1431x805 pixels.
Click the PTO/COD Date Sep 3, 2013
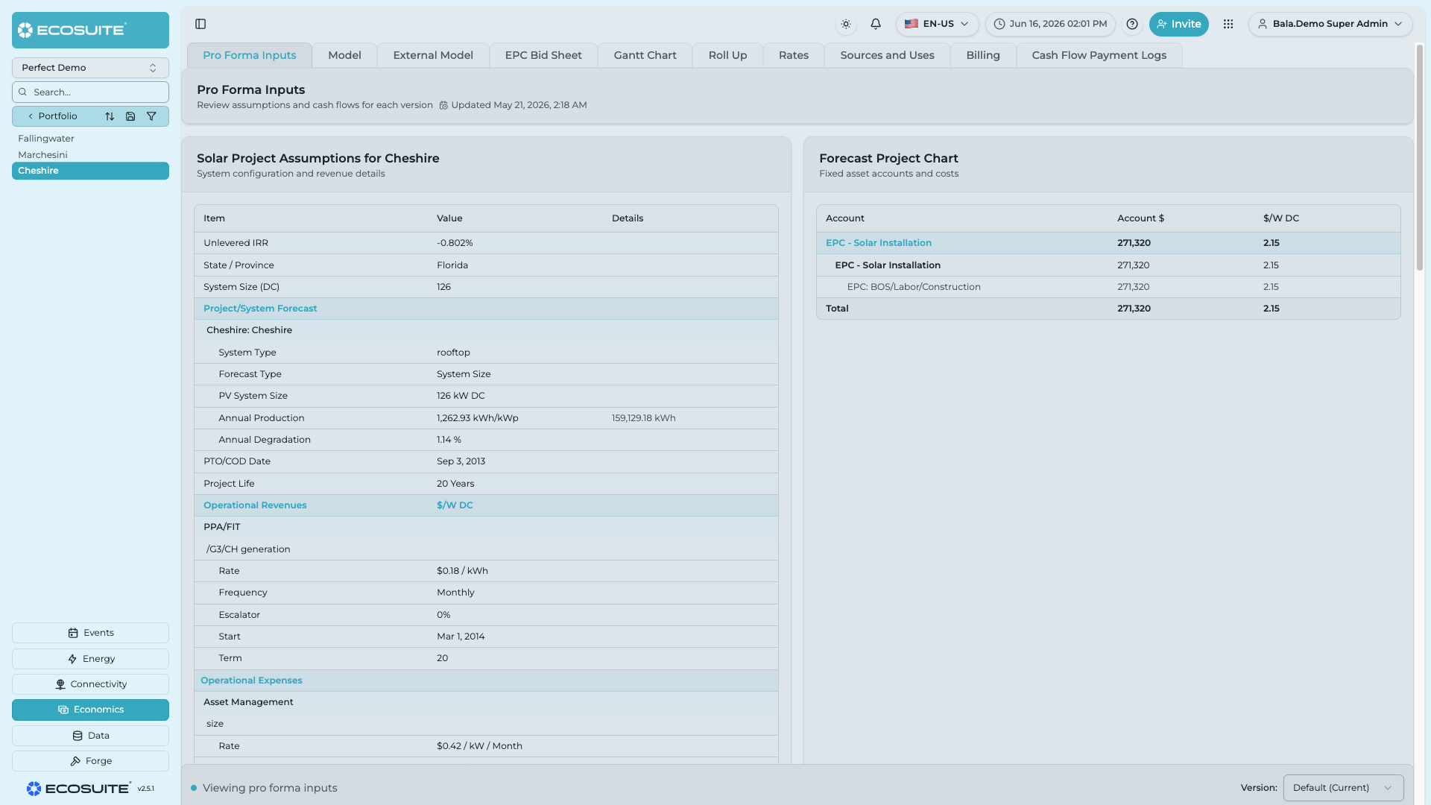pyautogui.click(x=461, y=461)
